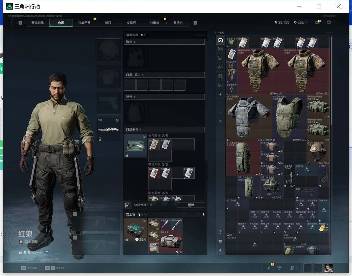Switch to the 改枪台 tab

pos(178,23)
